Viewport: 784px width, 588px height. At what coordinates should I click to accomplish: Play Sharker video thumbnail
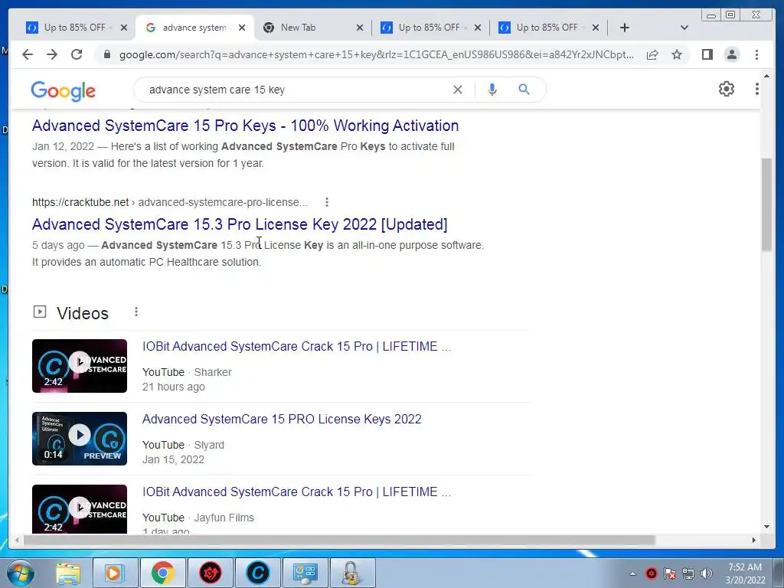80,365
